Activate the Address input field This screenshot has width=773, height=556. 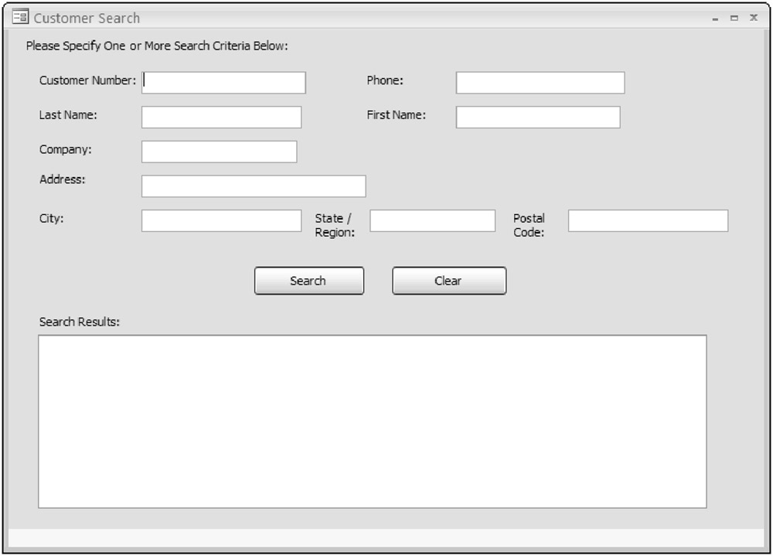pyautogui.click(x=254, y=186)
